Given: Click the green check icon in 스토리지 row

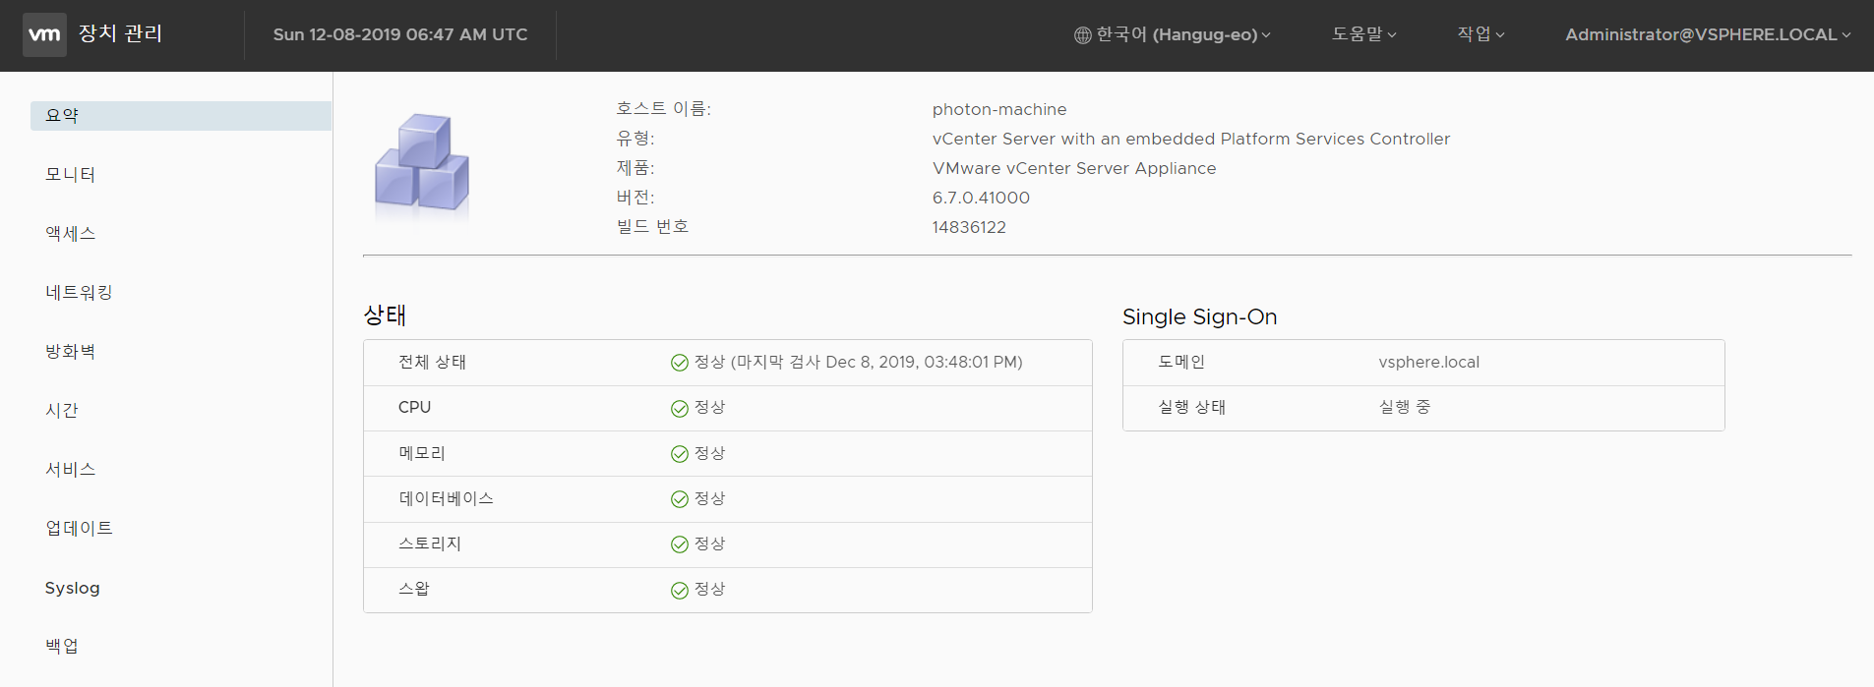Looking at the screenshot, I should click(x=679, y=544).
